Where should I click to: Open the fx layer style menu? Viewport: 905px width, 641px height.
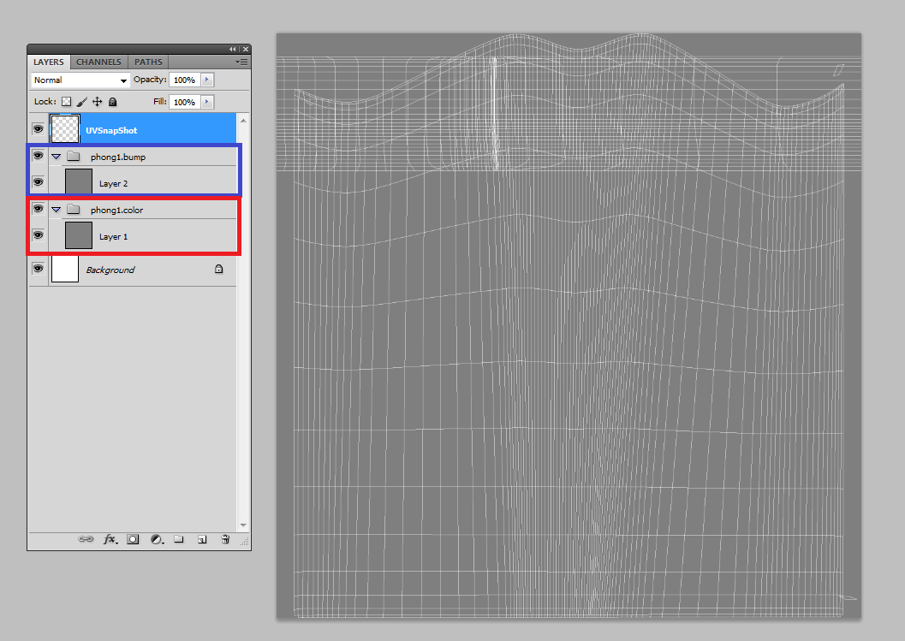[x=110, y=540]
